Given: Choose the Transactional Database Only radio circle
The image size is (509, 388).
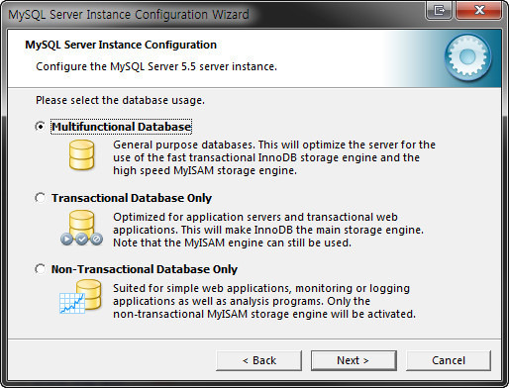Looking at the screenshot, I should point(41,198).
